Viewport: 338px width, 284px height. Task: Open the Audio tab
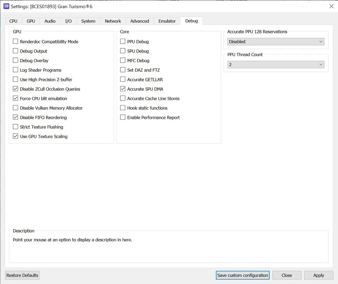tap(50, 21)
